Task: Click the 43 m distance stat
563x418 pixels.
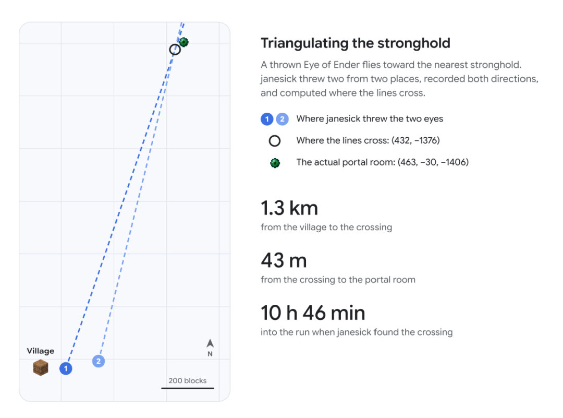Action: click(284, 260)
